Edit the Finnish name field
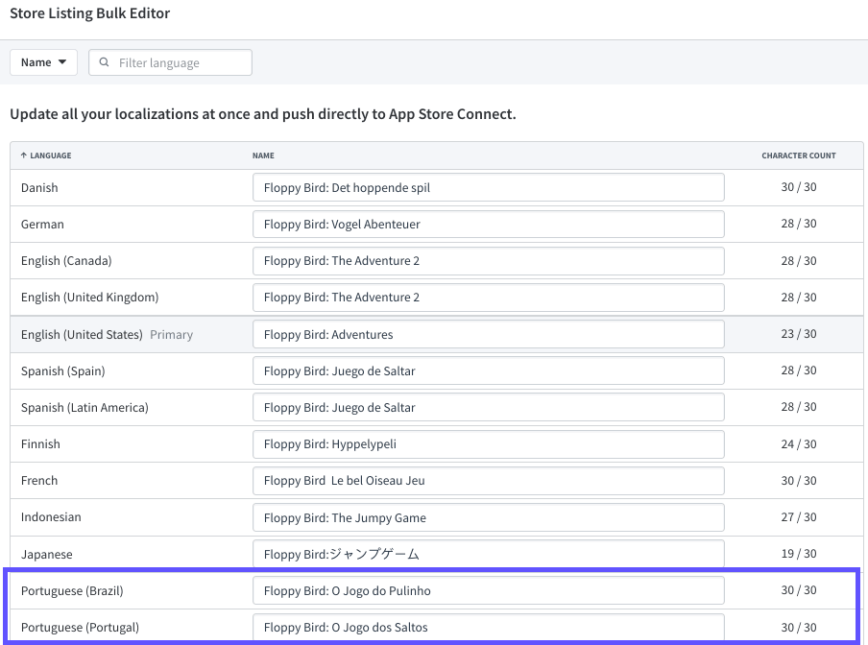This screenshot has width=868, height=645. (488, 443)
